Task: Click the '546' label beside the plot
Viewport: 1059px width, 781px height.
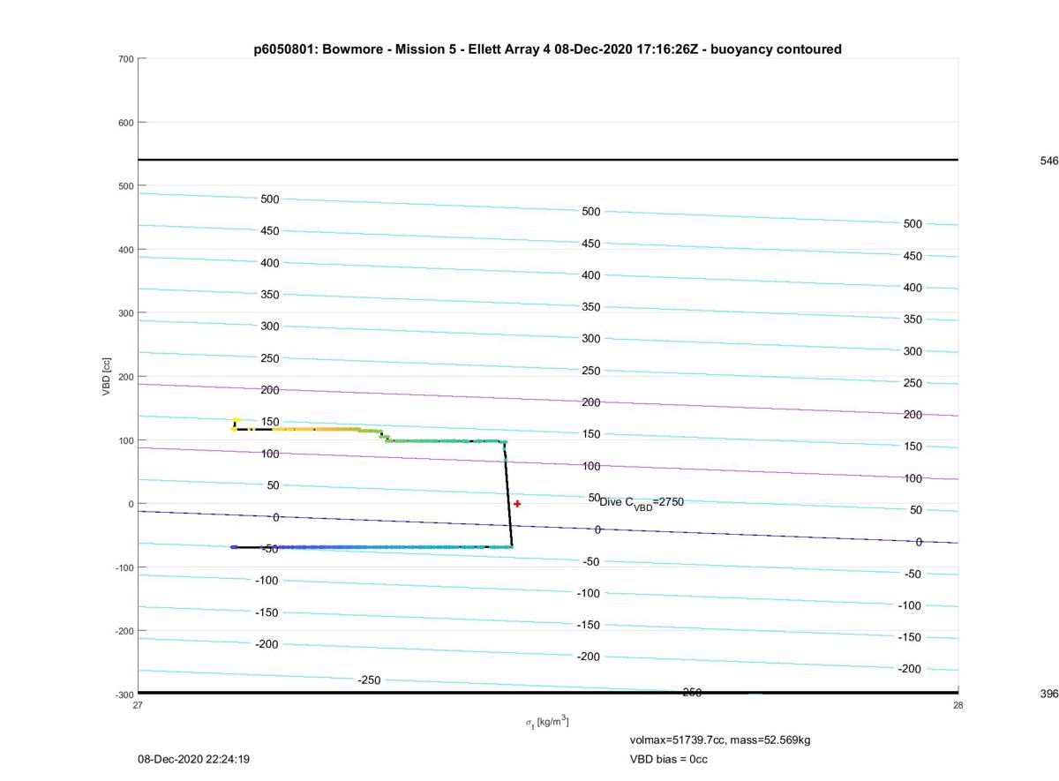Action: tap(1049, 161)
